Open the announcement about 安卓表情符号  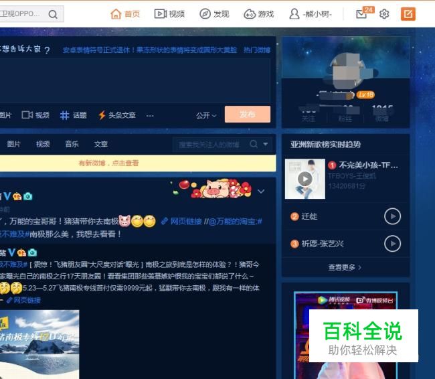coord(150,50)
